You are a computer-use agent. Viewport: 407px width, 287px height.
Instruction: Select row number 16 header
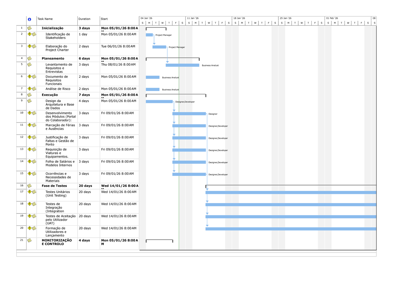[22, 185]
